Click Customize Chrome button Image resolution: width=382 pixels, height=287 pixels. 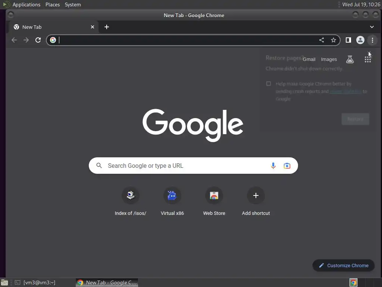point(344,266)
